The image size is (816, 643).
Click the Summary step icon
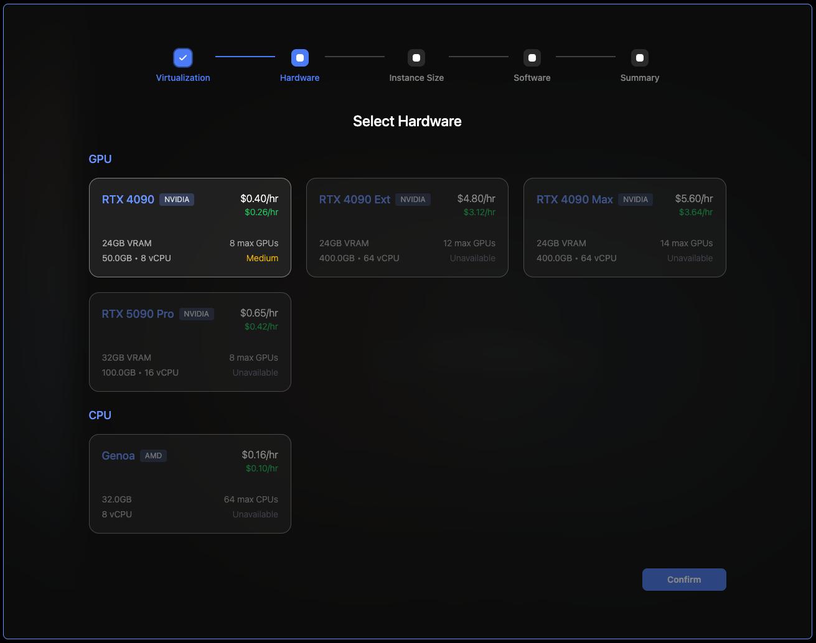click(640, 58)
